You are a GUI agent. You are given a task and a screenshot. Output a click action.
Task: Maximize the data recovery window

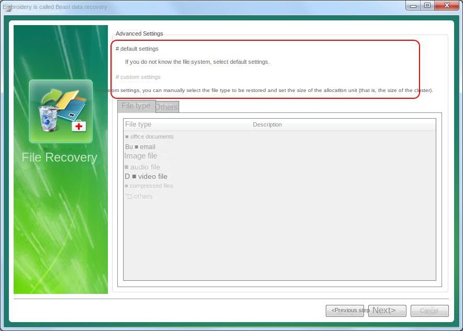(x=427, y=6)
